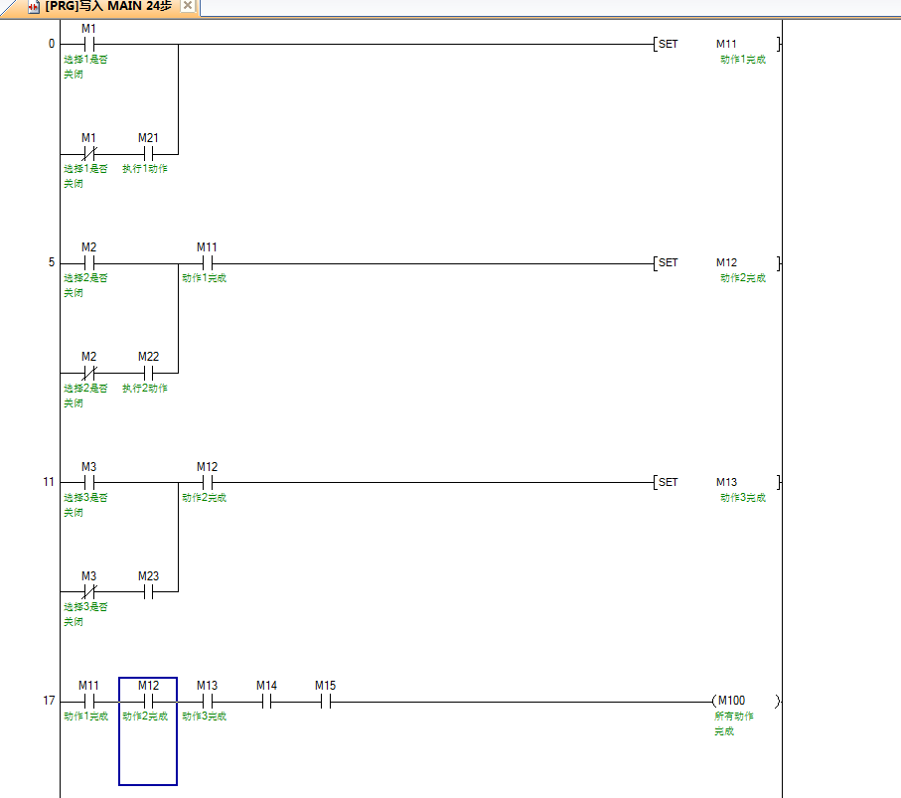This screenshot has width=901, height=798.
Task: Select normally-open contact M2 at step 5
Action: 88,263
